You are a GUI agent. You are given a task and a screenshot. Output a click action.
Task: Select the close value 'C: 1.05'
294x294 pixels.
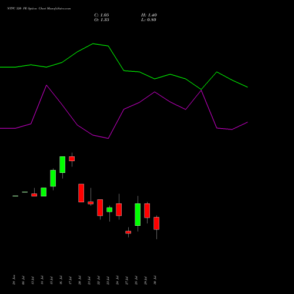(102, 15)
